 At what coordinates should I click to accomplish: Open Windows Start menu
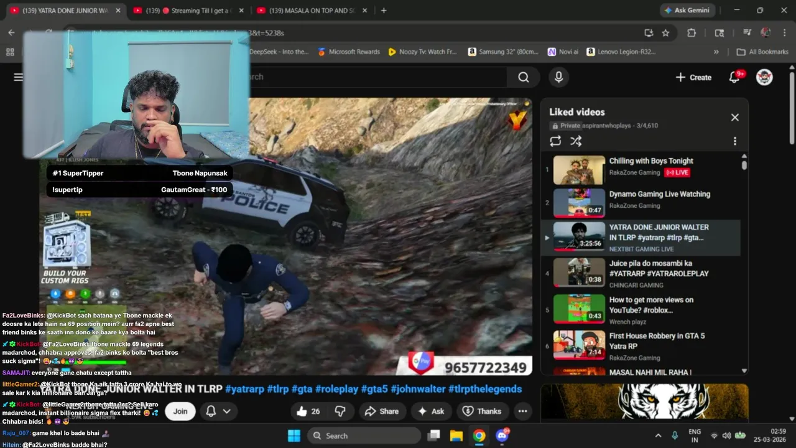click(294, 436)
